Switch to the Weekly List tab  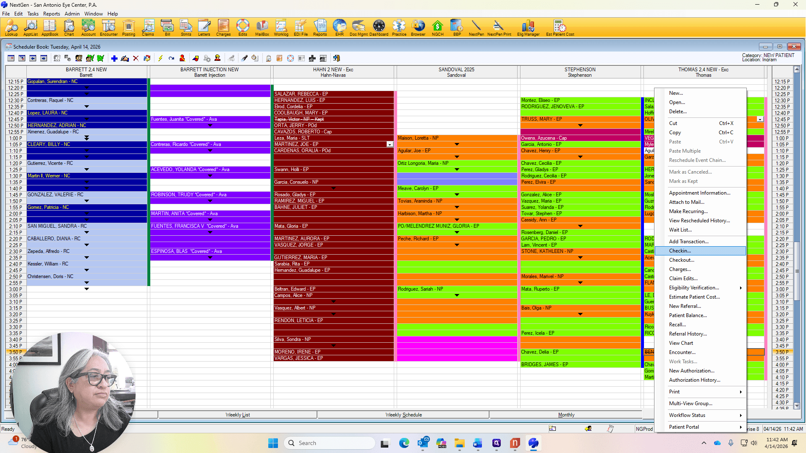point(238,415)
